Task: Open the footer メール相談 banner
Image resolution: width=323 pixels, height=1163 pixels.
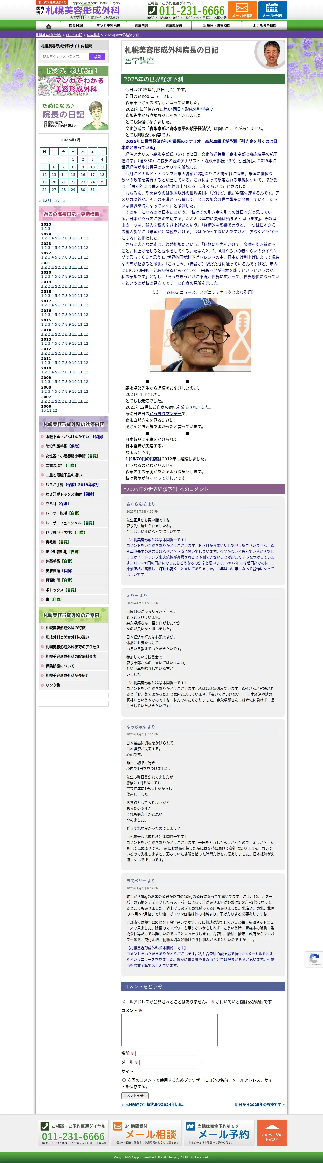Action: (x=147, y=1133)
